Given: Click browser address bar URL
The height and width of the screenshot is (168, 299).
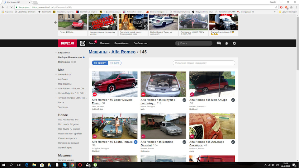Looking at the screenshot, I should tap(52, 7).
